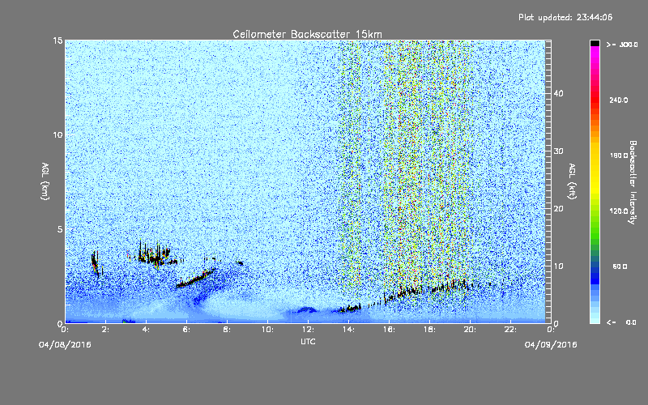The image size is (648, 405).
Task: Click the '12:' hour tick label
Action: (x=309, y=330)
